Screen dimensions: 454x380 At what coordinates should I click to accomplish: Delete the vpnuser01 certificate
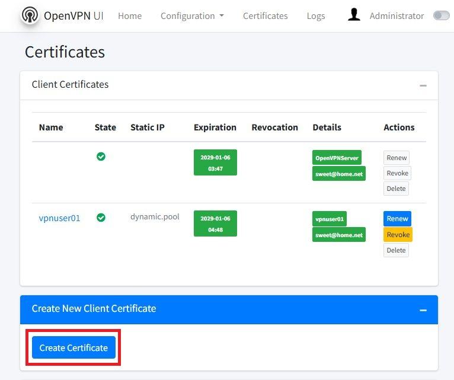coord(396,250)
